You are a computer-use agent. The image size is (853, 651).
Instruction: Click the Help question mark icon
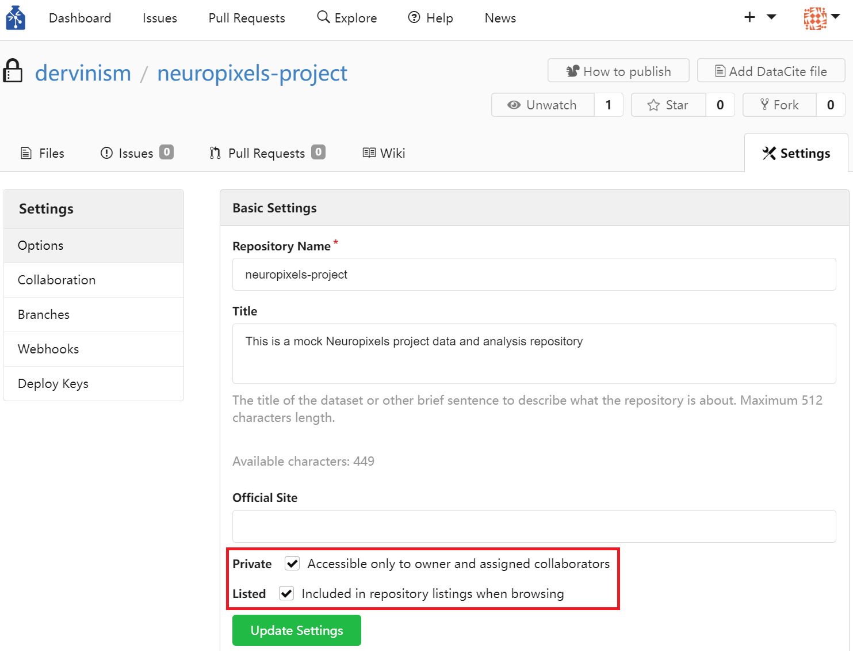point(414,17)
